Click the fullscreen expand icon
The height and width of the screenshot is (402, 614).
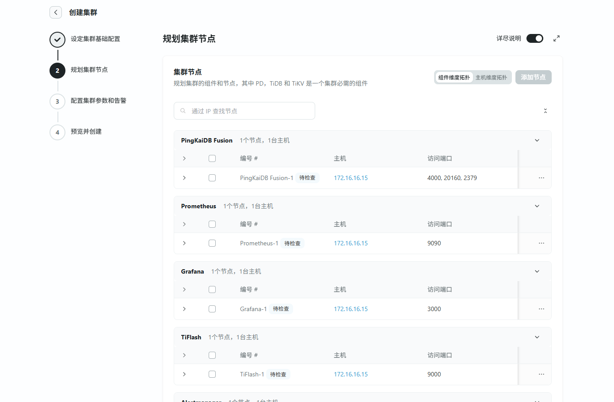point(557,38)
